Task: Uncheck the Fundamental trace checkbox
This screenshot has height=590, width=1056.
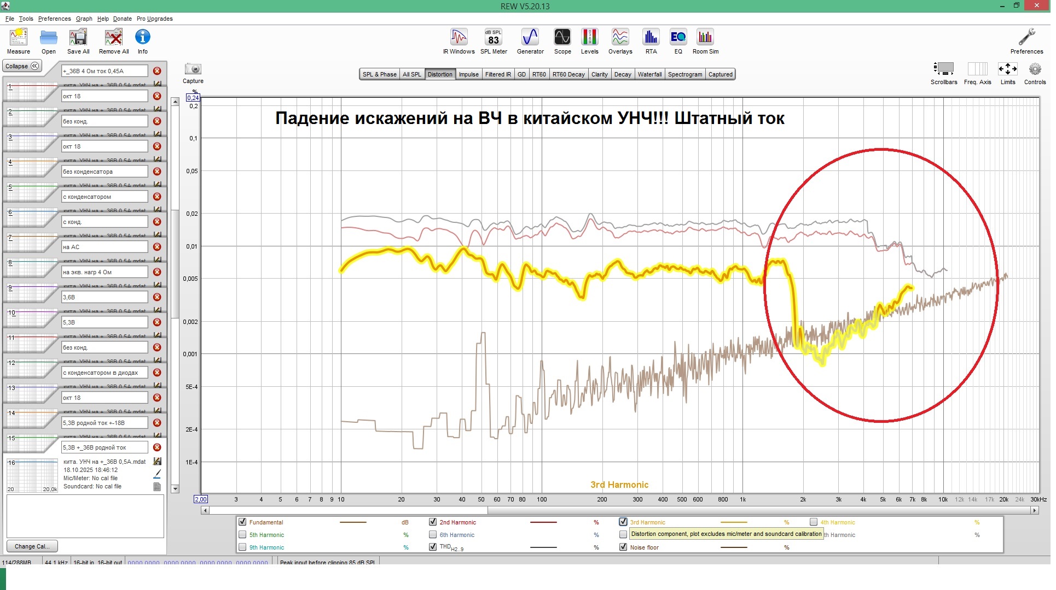Action: point(242,522)
